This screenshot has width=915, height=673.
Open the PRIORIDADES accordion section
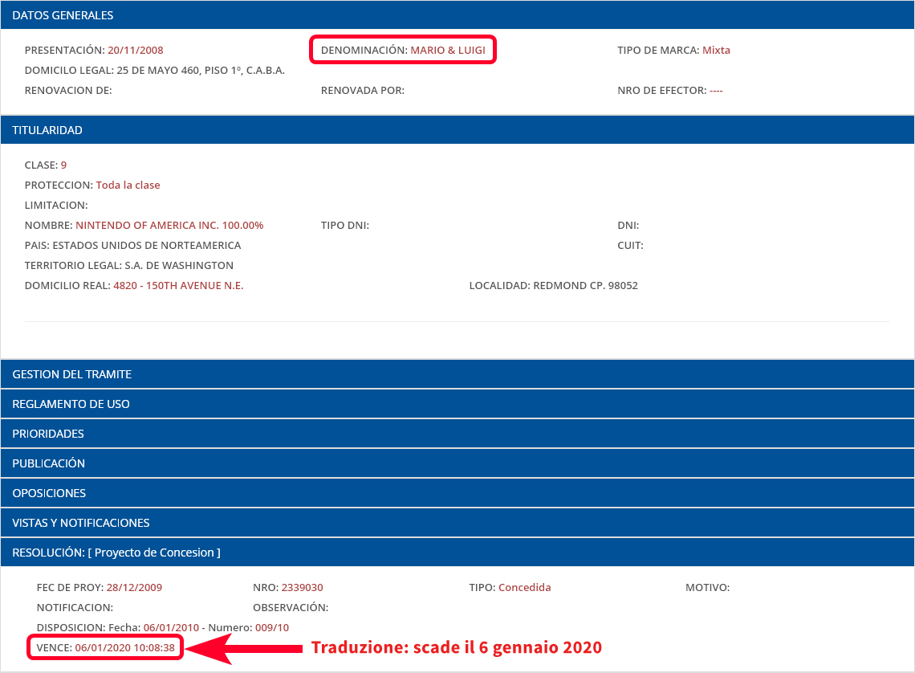pos(458,434)
